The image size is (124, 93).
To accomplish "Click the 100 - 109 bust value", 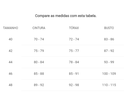I will pyautogui.click(x=109, y=74).
